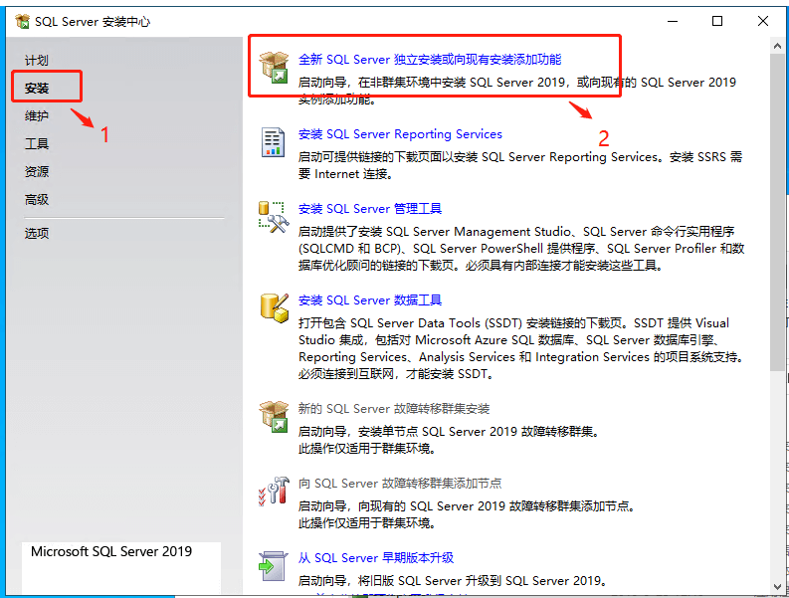Click 全新 SQL Server 独立安装 link
This screenshot has height=598, width=789.
pyautogui.click(x=430, y=60)
